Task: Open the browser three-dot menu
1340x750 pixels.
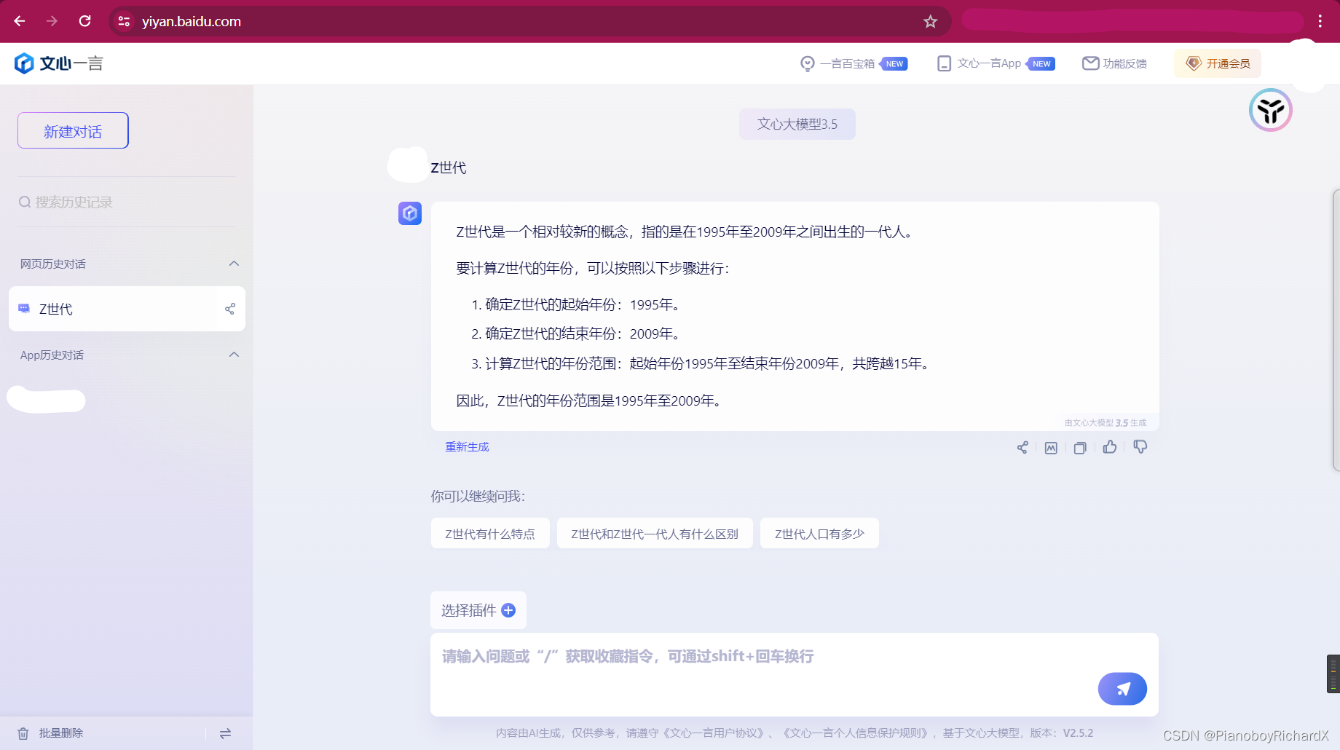Action: pyautogui.click(x=1320, y=21)
